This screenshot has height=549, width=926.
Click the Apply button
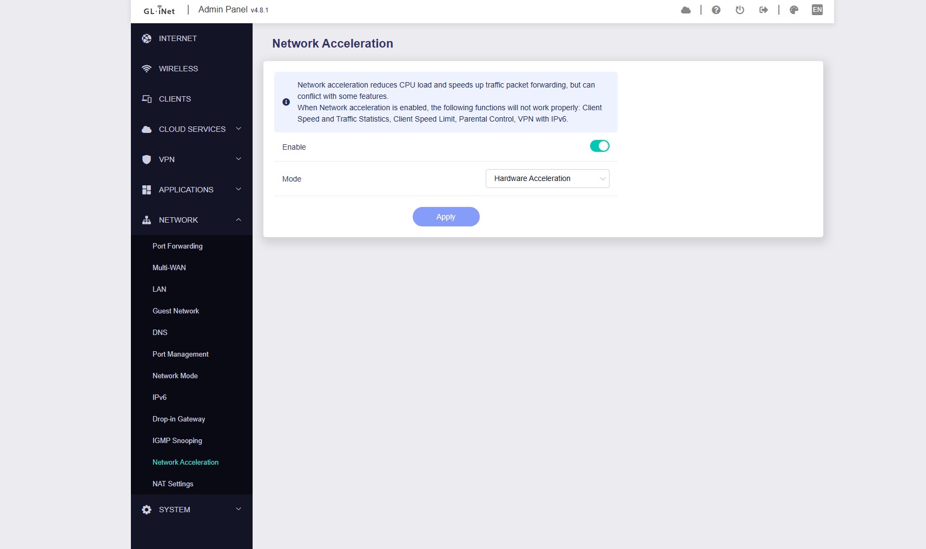coord(446,217)
